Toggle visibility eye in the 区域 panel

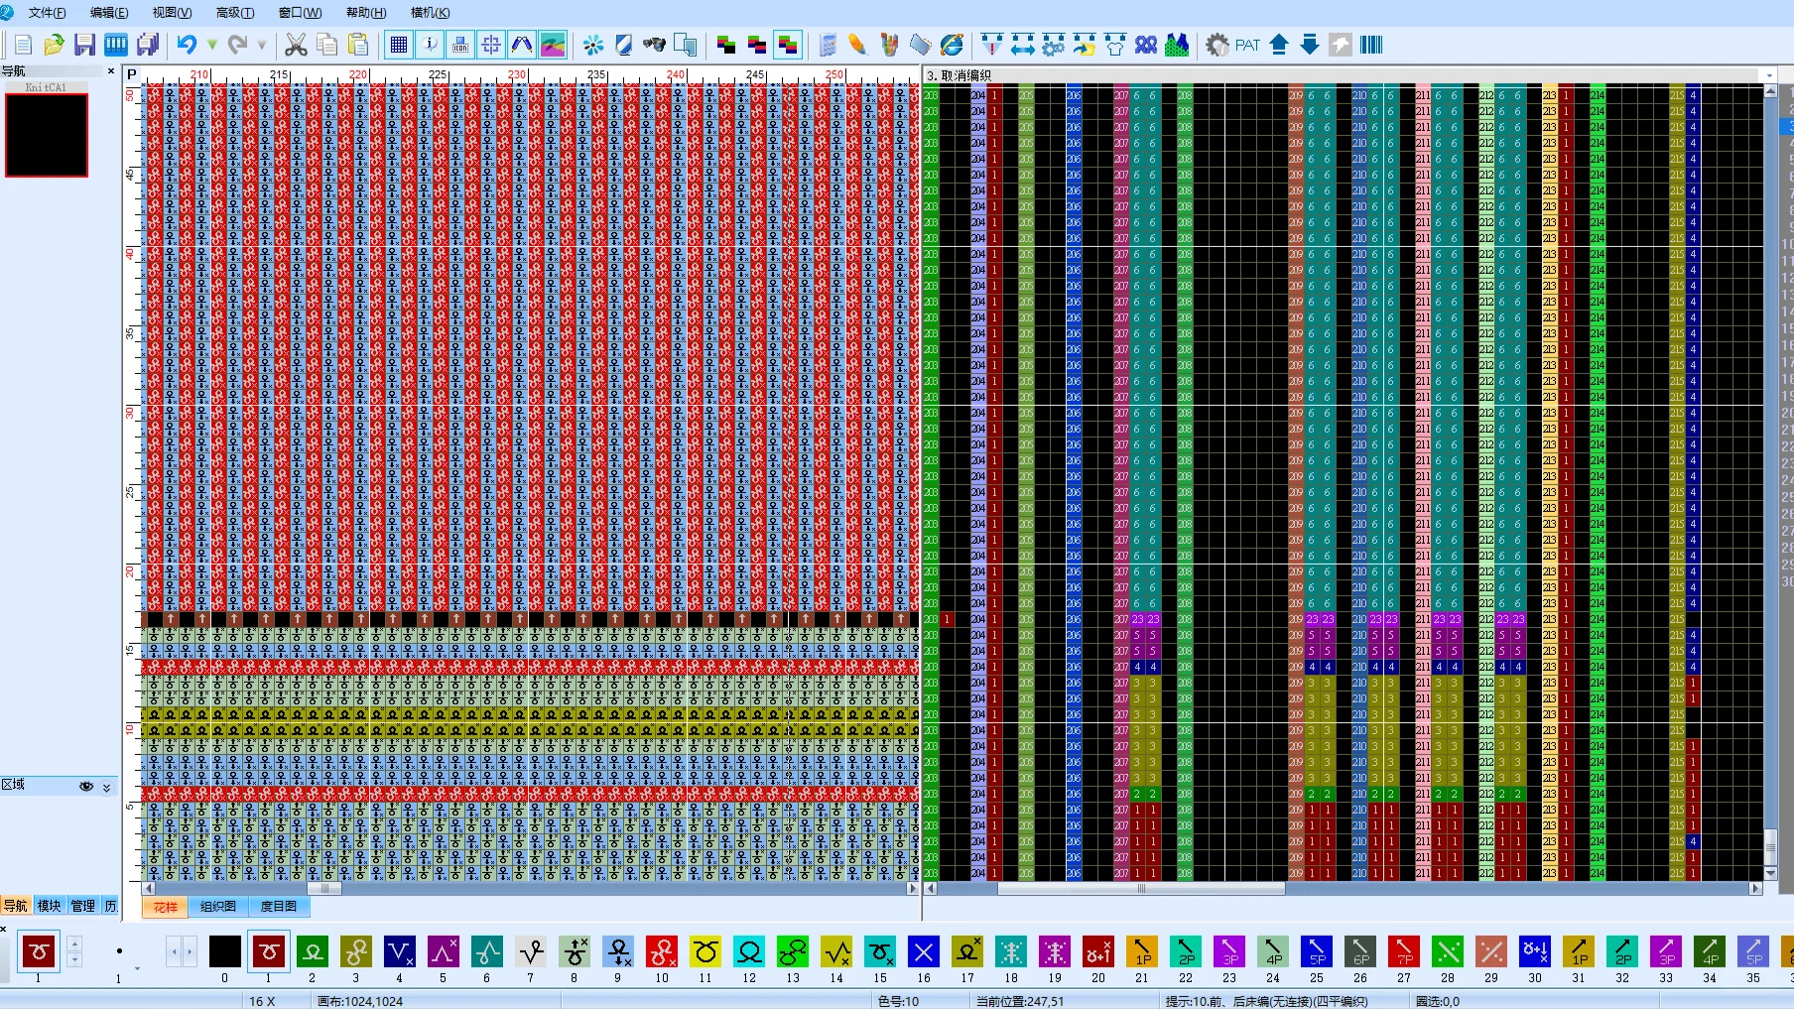click(86, 786)
